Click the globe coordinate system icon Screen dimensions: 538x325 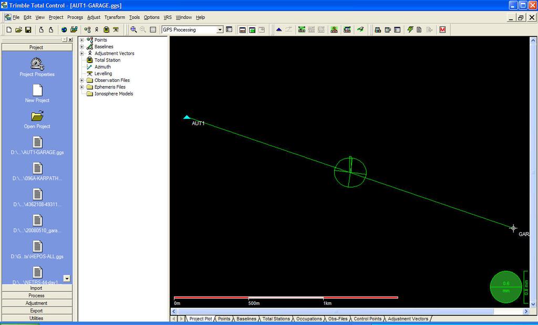point(64,30)
